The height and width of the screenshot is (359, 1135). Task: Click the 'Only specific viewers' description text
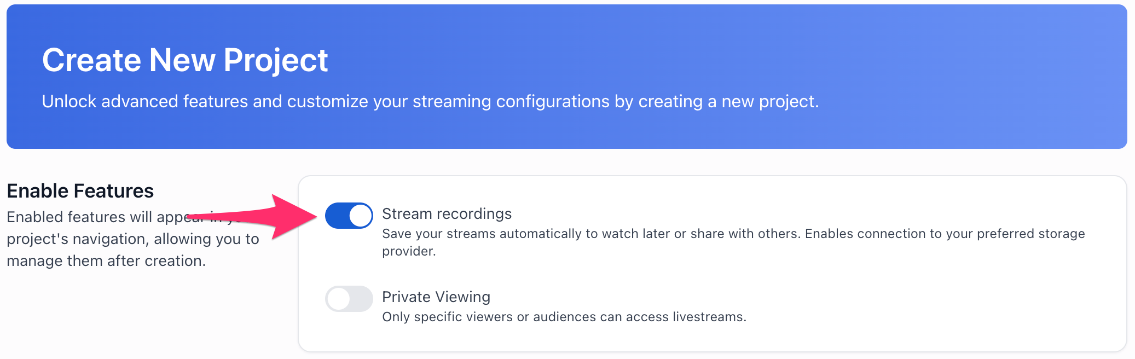[564, 317]
